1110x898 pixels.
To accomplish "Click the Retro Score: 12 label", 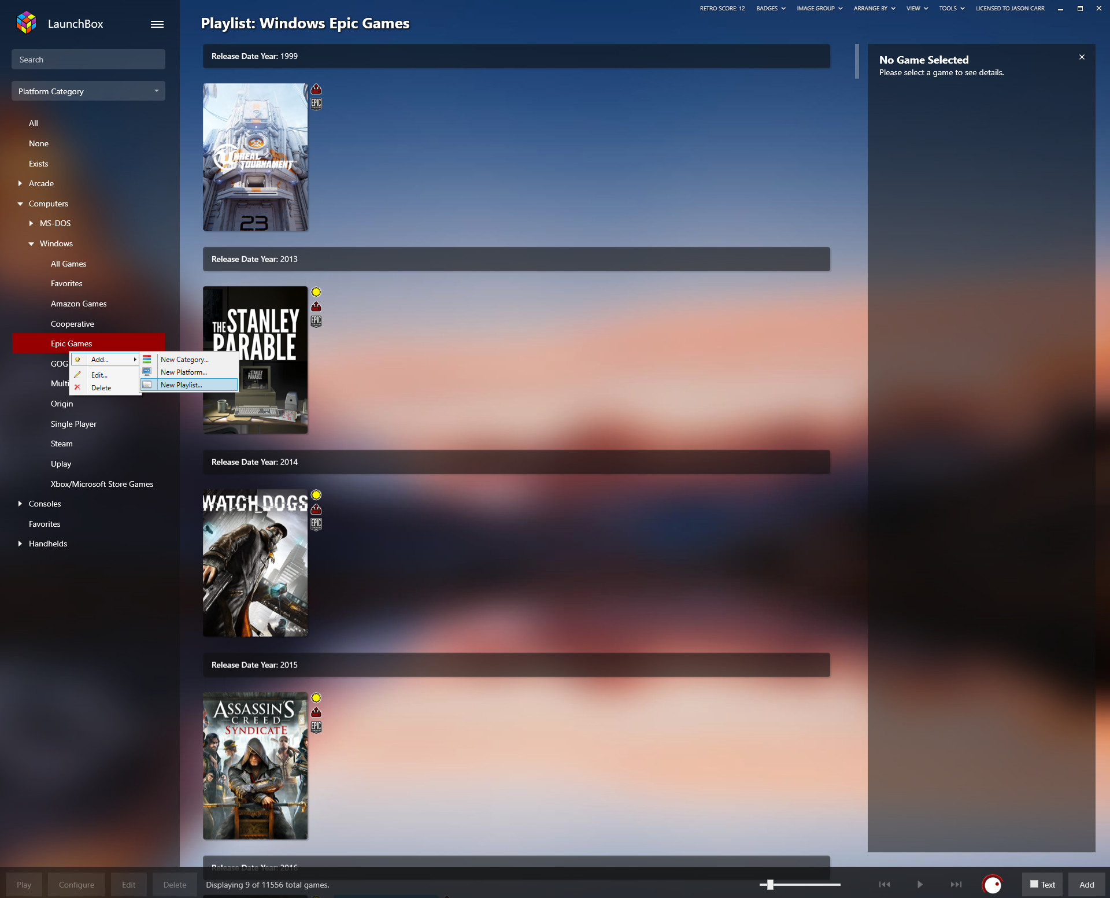I will 722,9.
